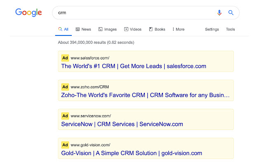Switch to the Images tab
Viewport: 264px width, 165px height.
pyautogui.click(x=108, y=29)
